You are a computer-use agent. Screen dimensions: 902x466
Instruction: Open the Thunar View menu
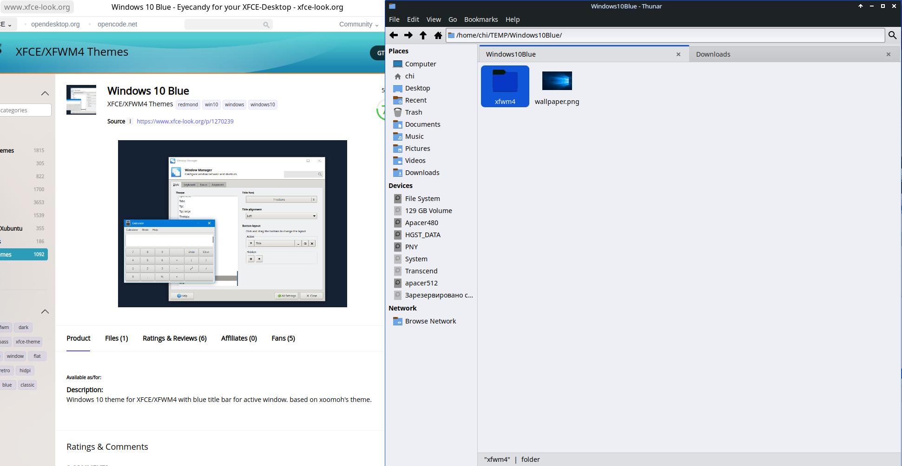(434, 19)
